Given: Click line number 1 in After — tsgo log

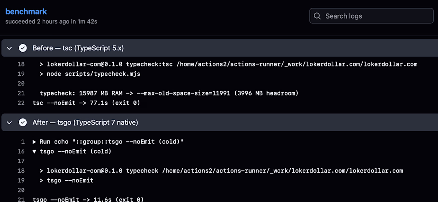Looking at the screenshot, I should coord(23,142).
